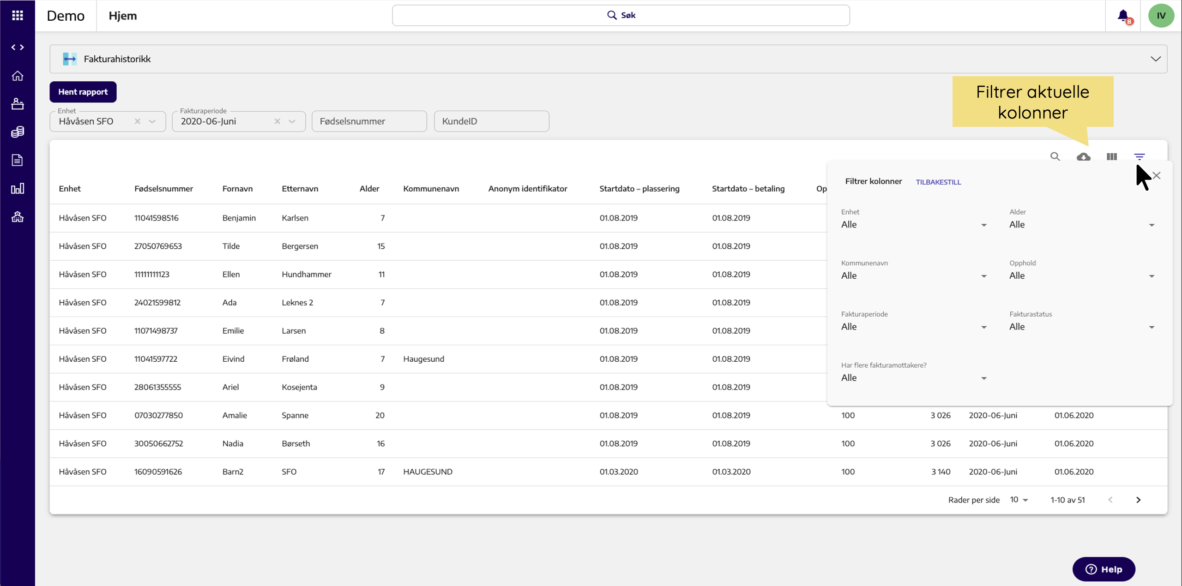Open the document icon in sidebar

(18, 160)
